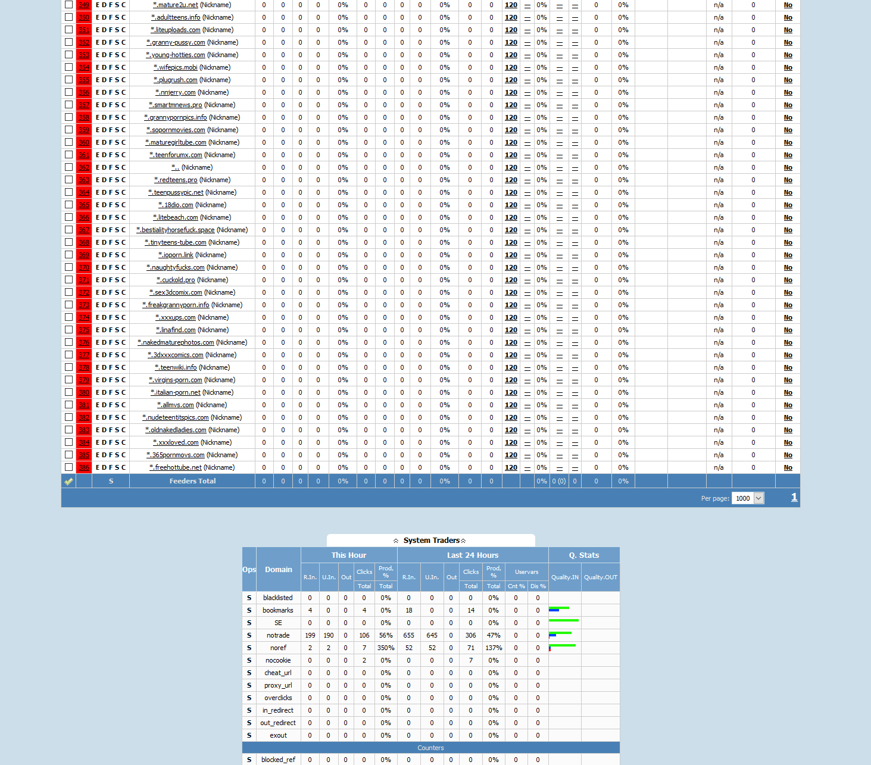
Task: Click the E operation in row 353
Action: [x=98, y=55]
